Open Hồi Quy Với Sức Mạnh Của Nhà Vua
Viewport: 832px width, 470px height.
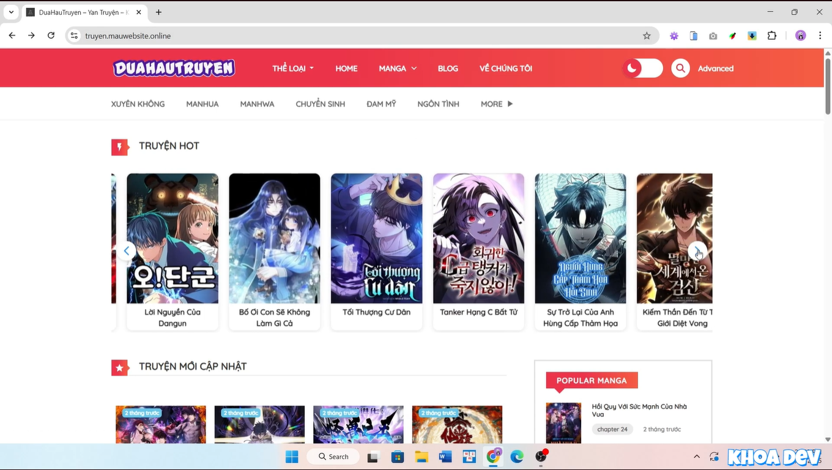(639, 411)
